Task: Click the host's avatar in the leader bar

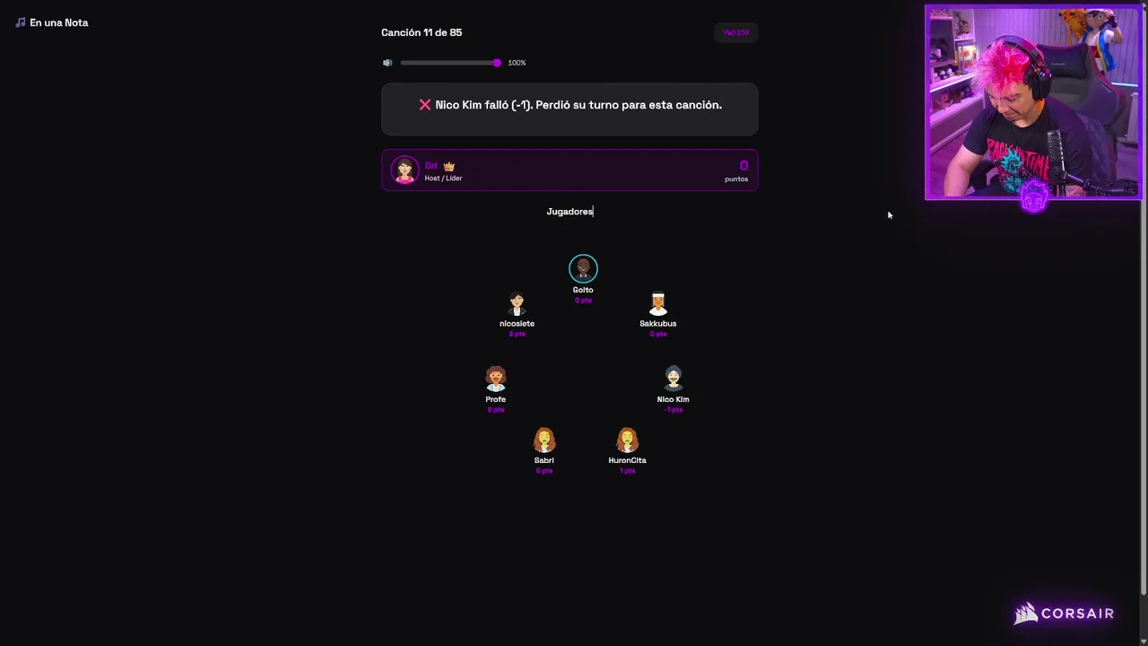Action: pos(404,170)
